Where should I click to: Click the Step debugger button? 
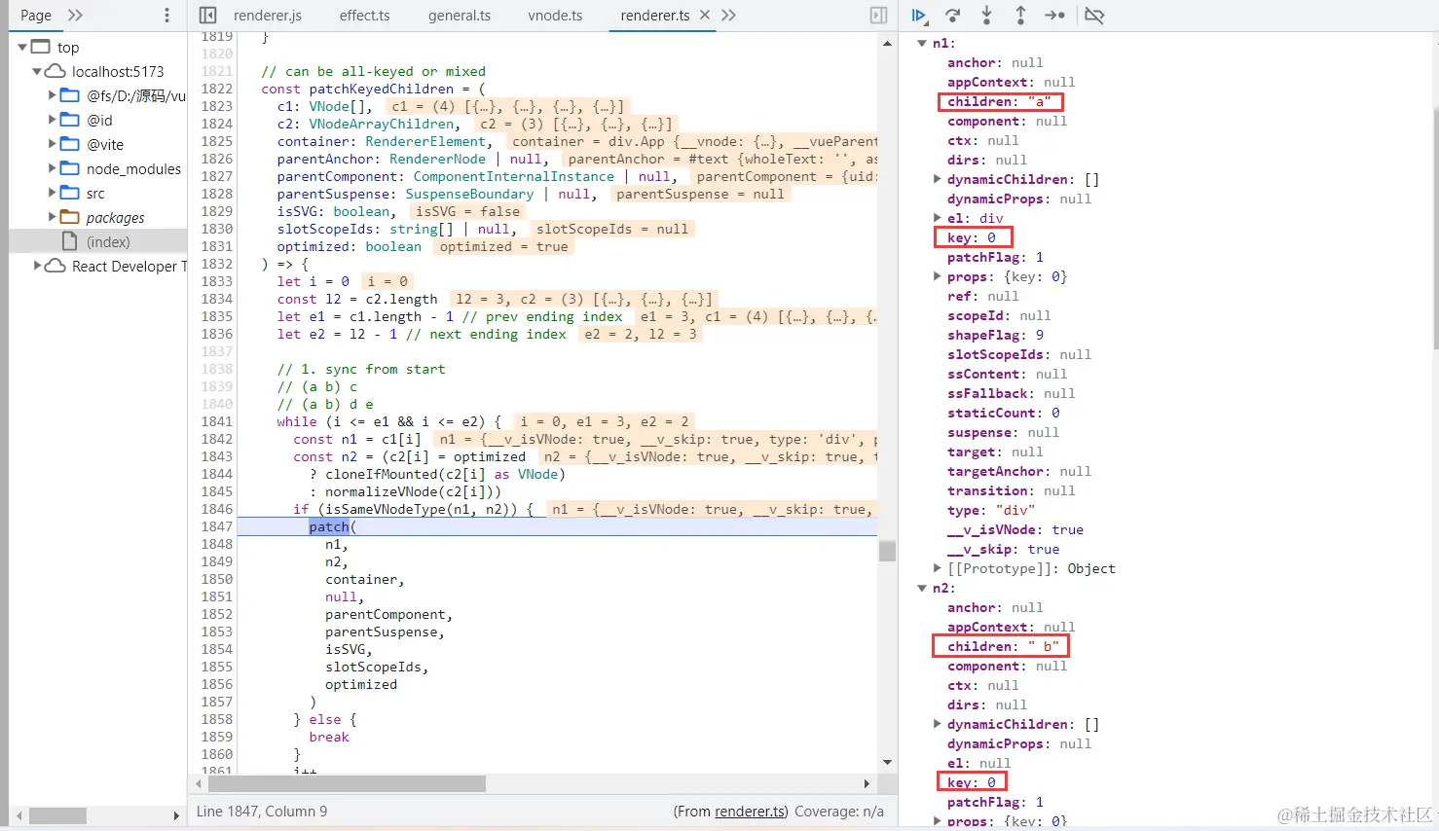[1054, 16]
